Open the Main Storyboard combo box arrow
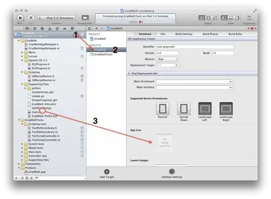Viewport: 271px width, 199px height. tap(231, 82)
